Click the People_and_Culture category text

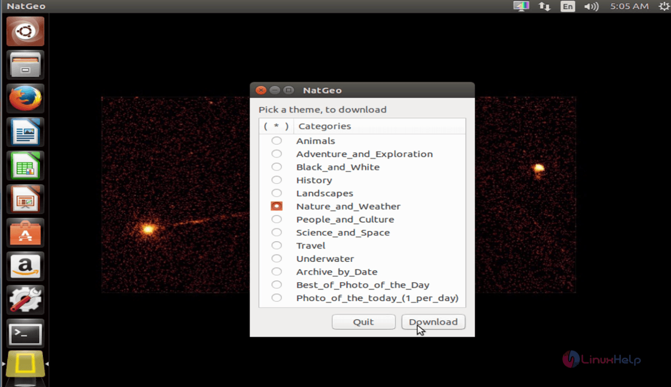pyautogui.click(x=345, y=219)
